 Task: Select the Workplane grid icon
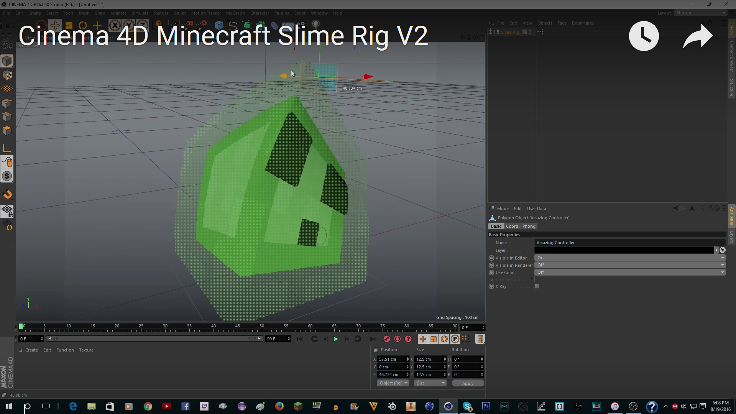pyautogui.click(x=7, y=89)
